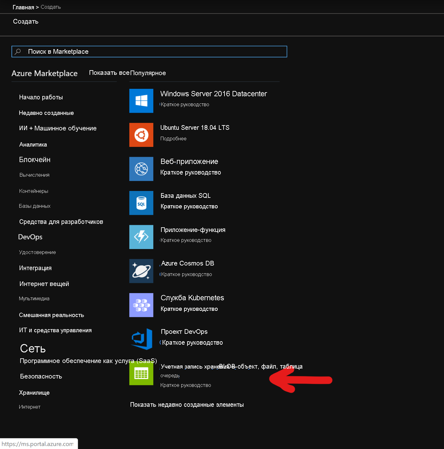Select 'Аналитика' category
The height and width of the screenshot is (449, 444).
pos(33,144)
